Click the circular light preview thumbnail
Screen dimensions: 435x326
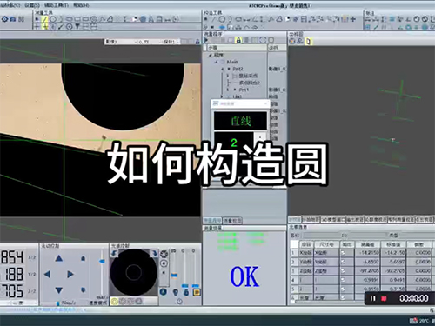point(134,272)
